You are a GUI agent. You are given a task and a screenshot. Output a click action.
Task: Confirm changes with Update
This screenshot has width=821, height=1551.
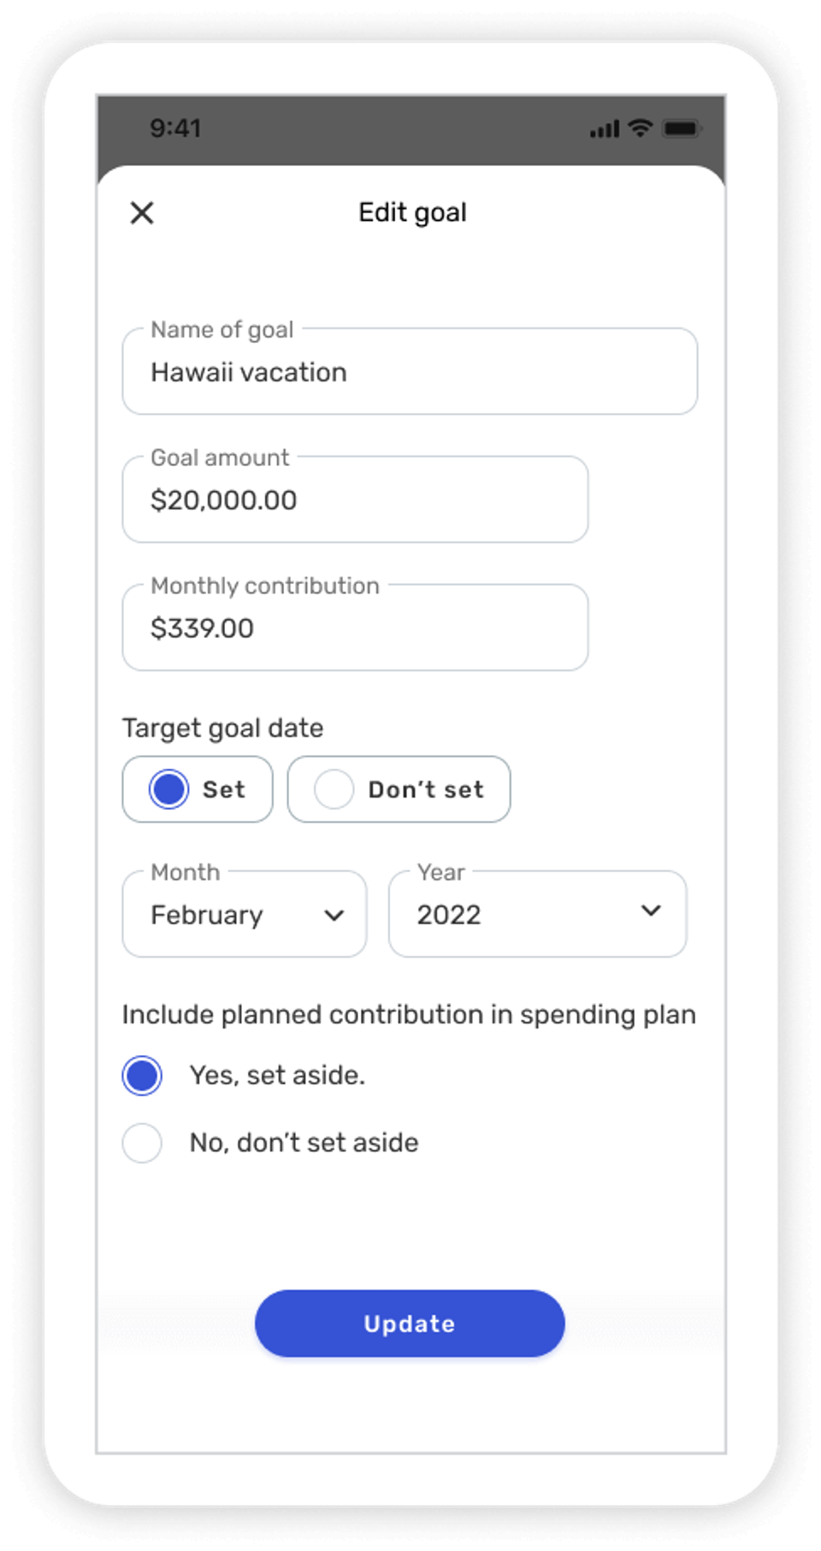pyautogui.click(x=409, y=1323)
